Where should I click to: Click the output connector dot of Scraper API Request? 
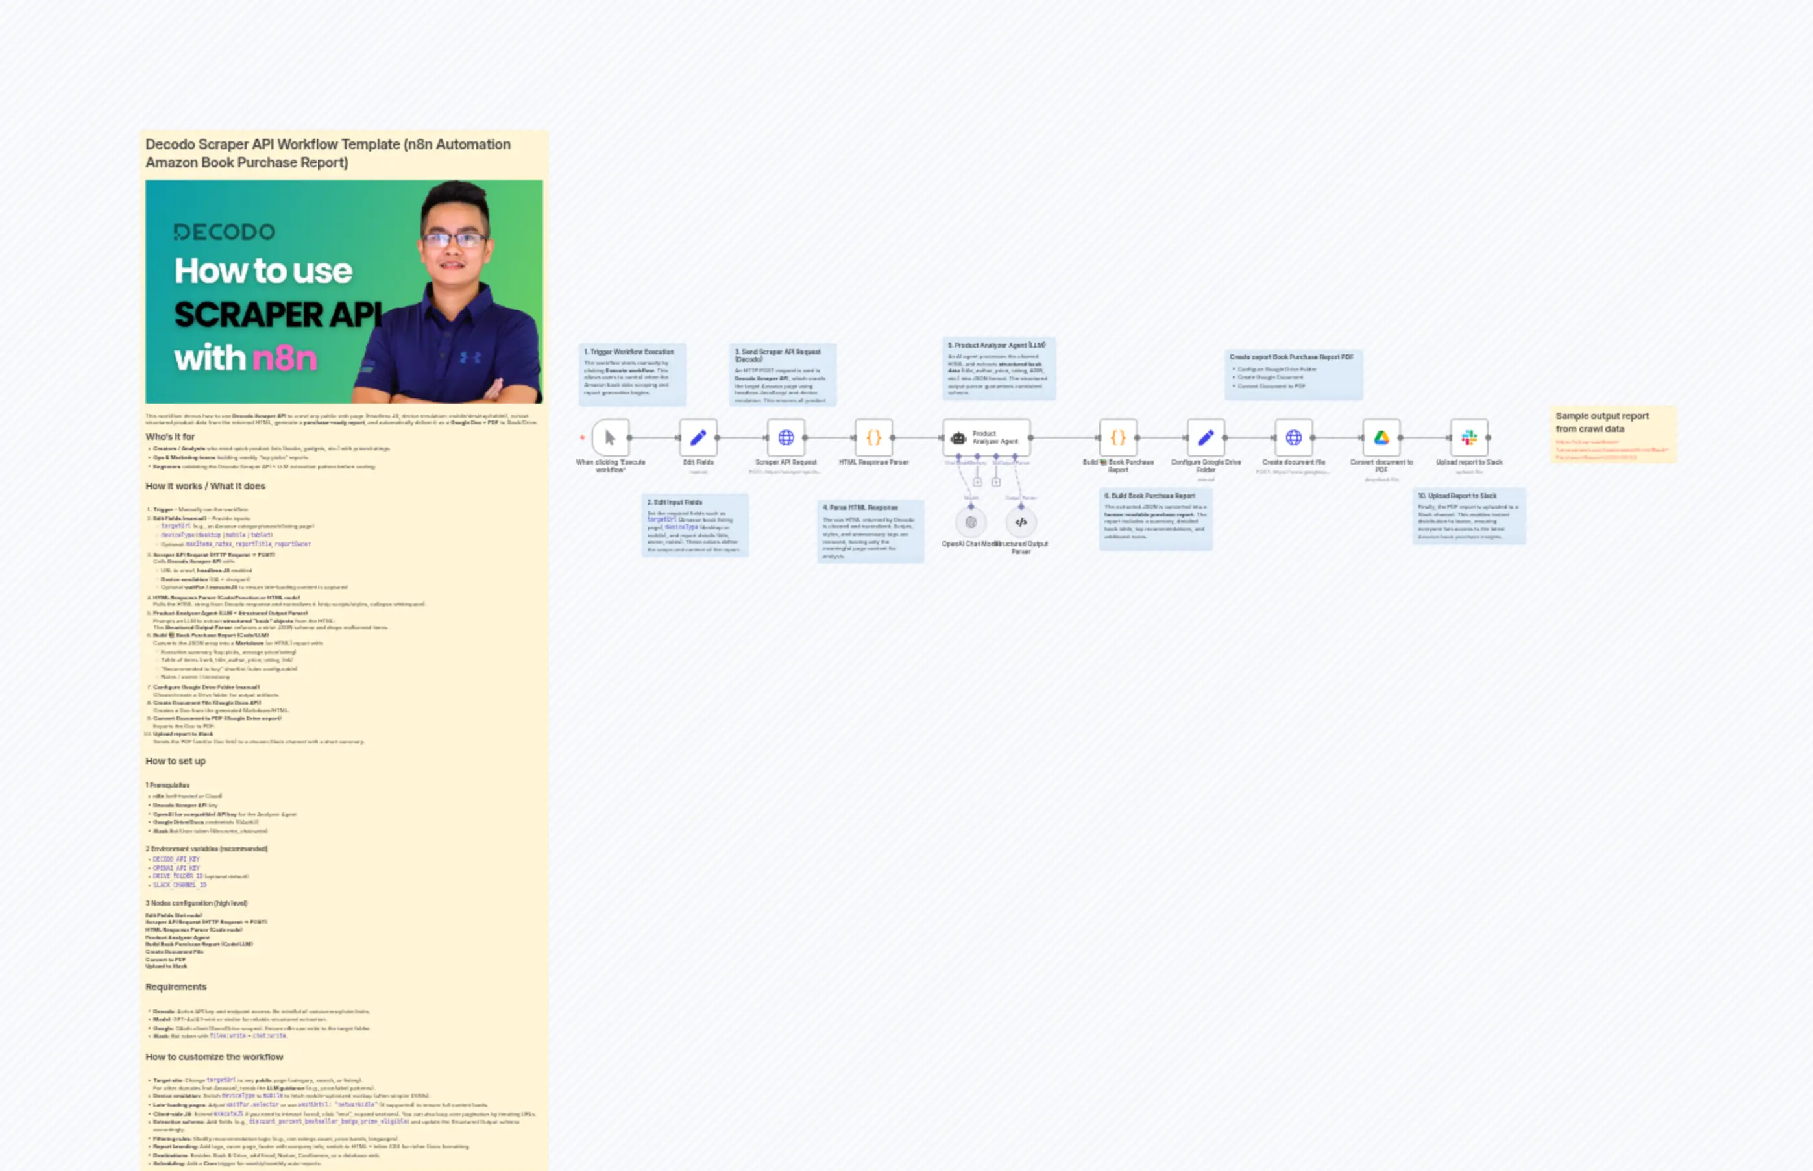(805, 438)
